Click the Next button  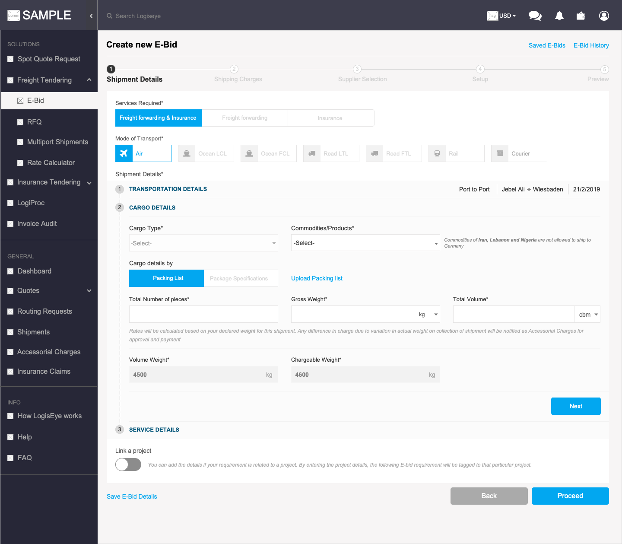576,406
